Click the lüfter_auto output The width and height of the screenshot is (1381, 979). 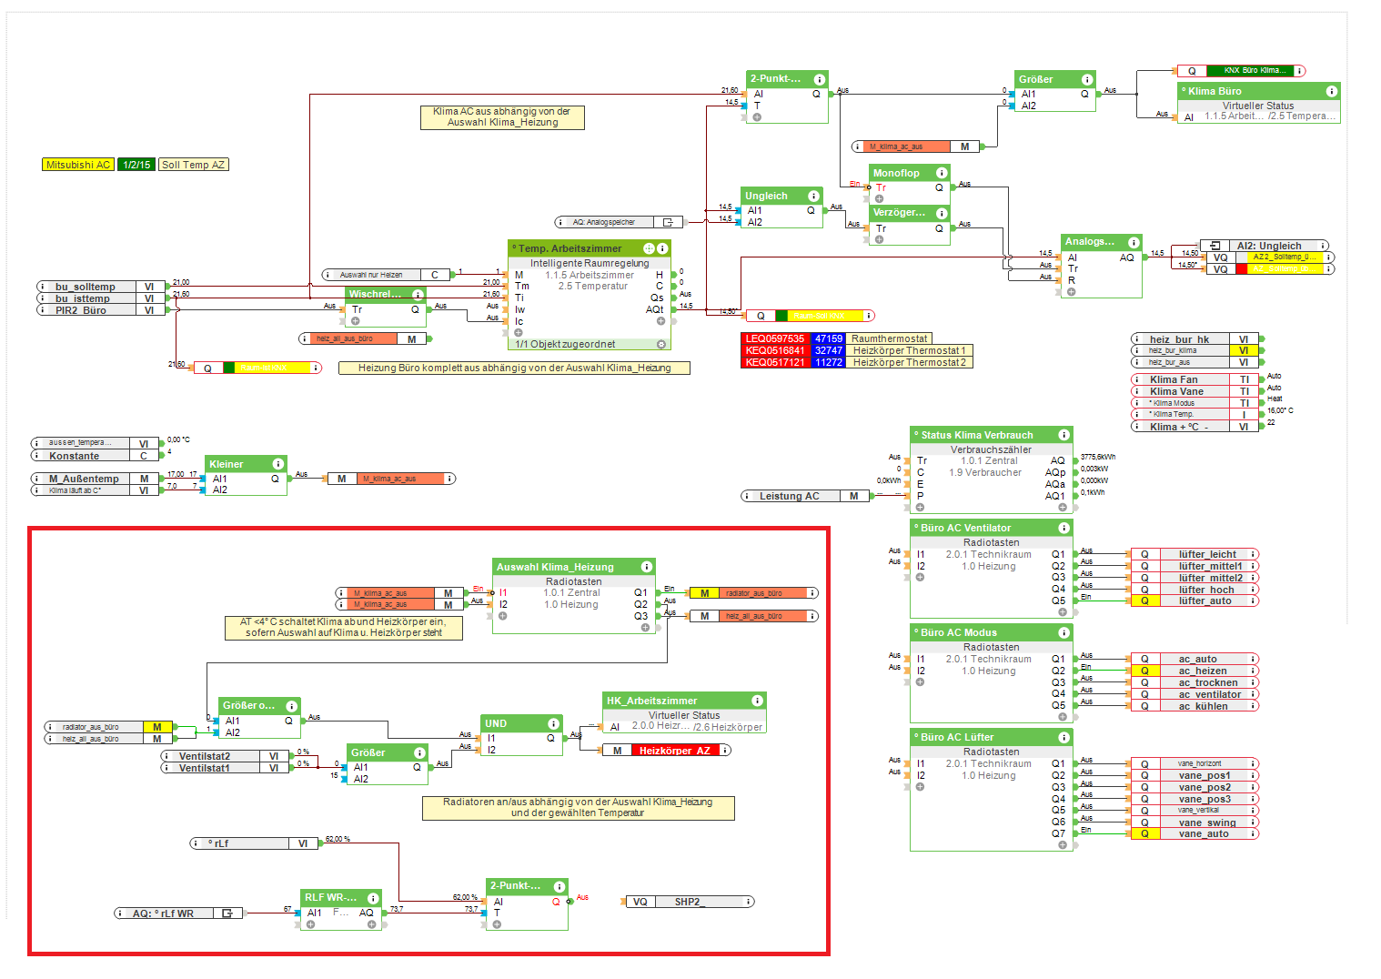coord(1195,601)
